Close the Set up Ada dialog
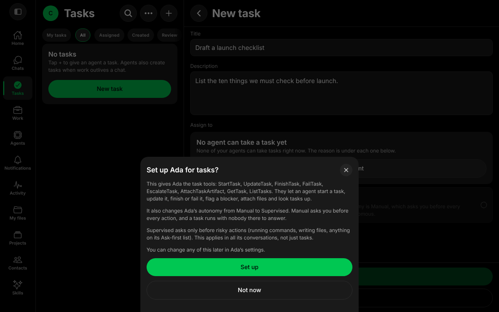Viewport: 499px width, 312px height. (346, 170)
